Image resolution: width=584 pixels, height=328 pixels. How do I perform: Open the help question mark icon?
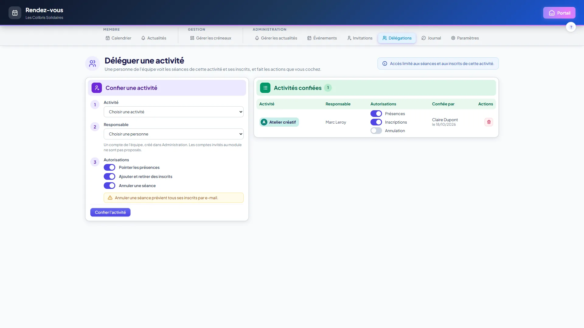click(x=571, y=27)
